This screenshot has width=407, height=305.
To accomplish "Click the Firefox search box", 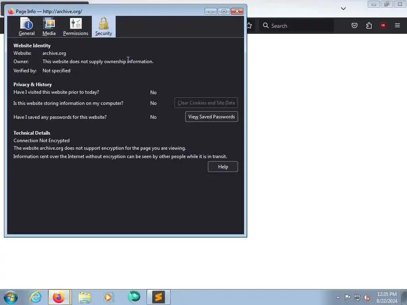I will point(297,26).
